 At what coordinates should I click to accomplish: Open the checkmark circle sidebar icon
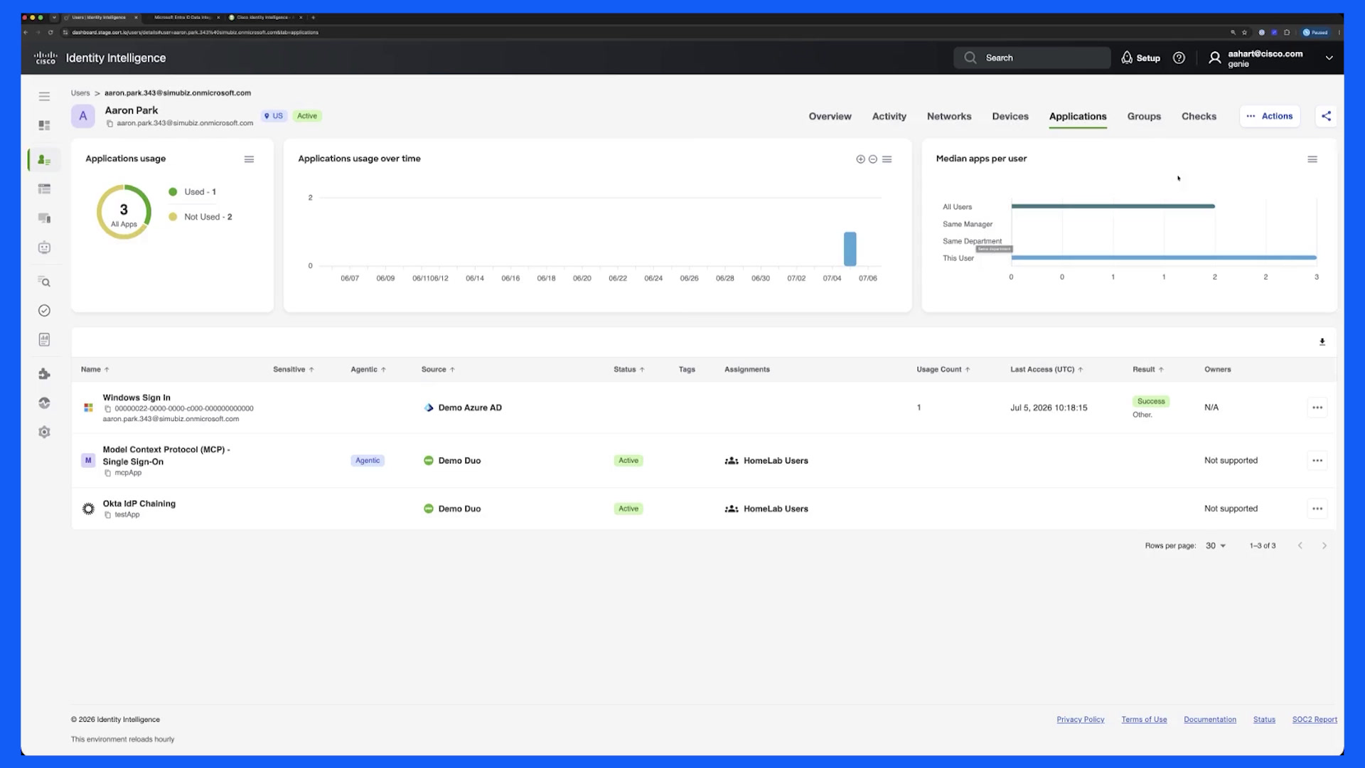pyautogui.click(x=44, y=311)
